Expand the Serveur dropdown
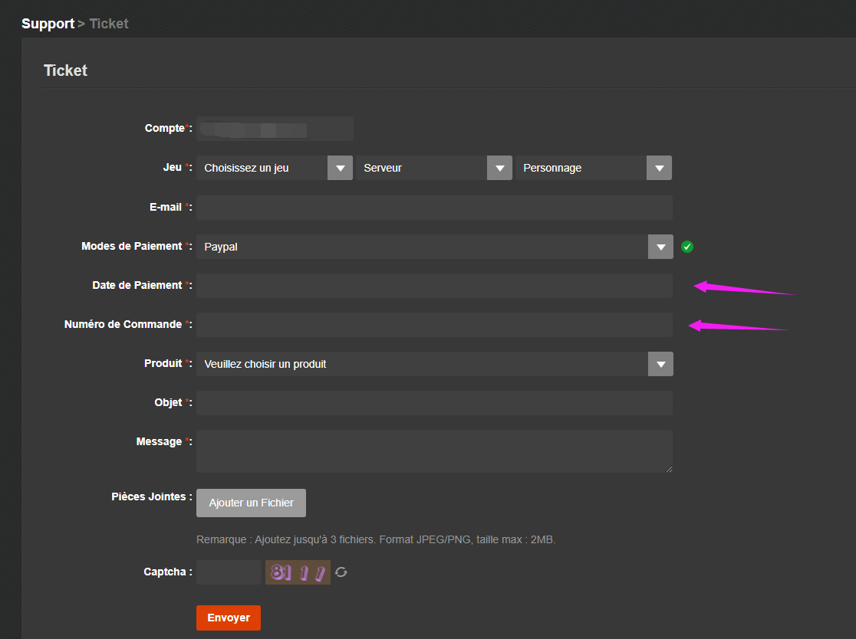This screenshot has width=856, height=639. click(433, 168)
